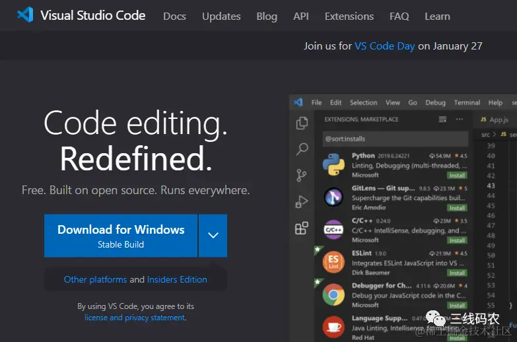The image size is (517, 342).
Task: Click line number 43 in editor gutter
Action: coord(491,186)
